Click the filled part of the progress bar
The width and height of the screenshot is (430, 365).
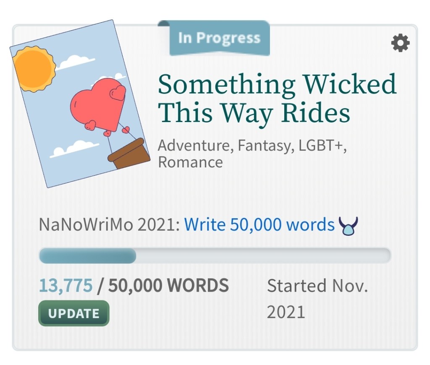[87, 255]
